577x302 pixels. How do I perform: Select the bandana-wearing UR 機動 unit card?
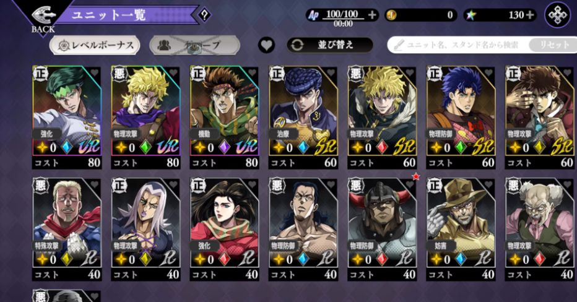click(x=225, y=118)
